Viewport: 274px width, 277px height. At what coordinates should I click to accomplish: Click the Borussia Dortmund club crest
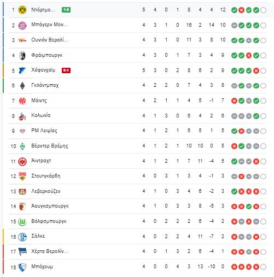click(x=22, y=10)
